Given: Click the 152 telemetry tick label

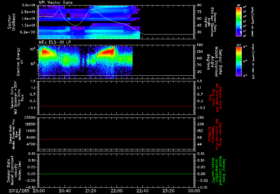Looking at the screenshot, I should pos(200,131).
